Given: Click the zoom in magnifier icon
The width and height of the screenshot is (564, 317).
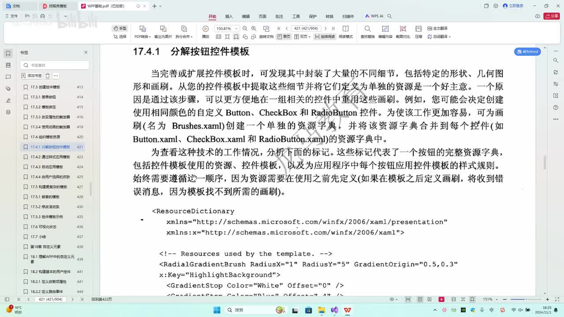Looking at the screenshot, I should [254, 29].
